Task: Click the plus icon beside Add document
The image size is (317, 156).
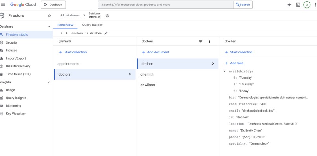Action: tap(144, 52)
